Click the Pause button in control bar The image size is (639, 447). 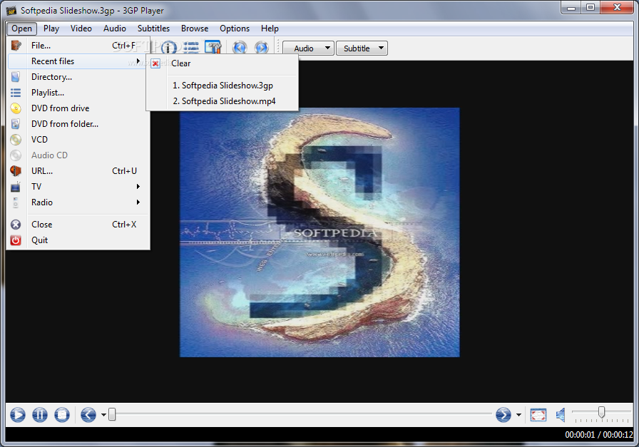40,415
